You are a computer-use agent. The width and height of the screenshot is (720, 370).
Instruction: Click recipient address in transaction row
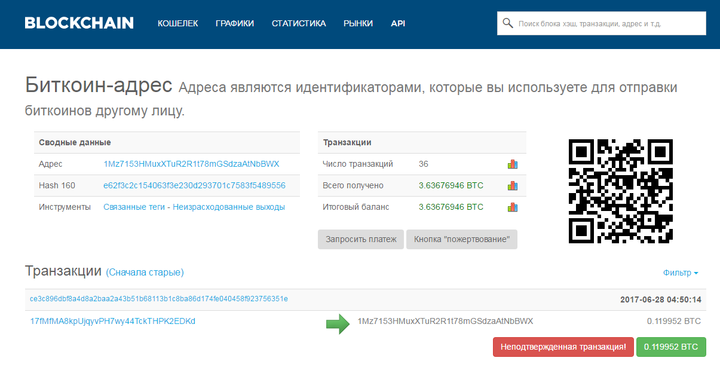pyautogui.click(x=445, y=321)
